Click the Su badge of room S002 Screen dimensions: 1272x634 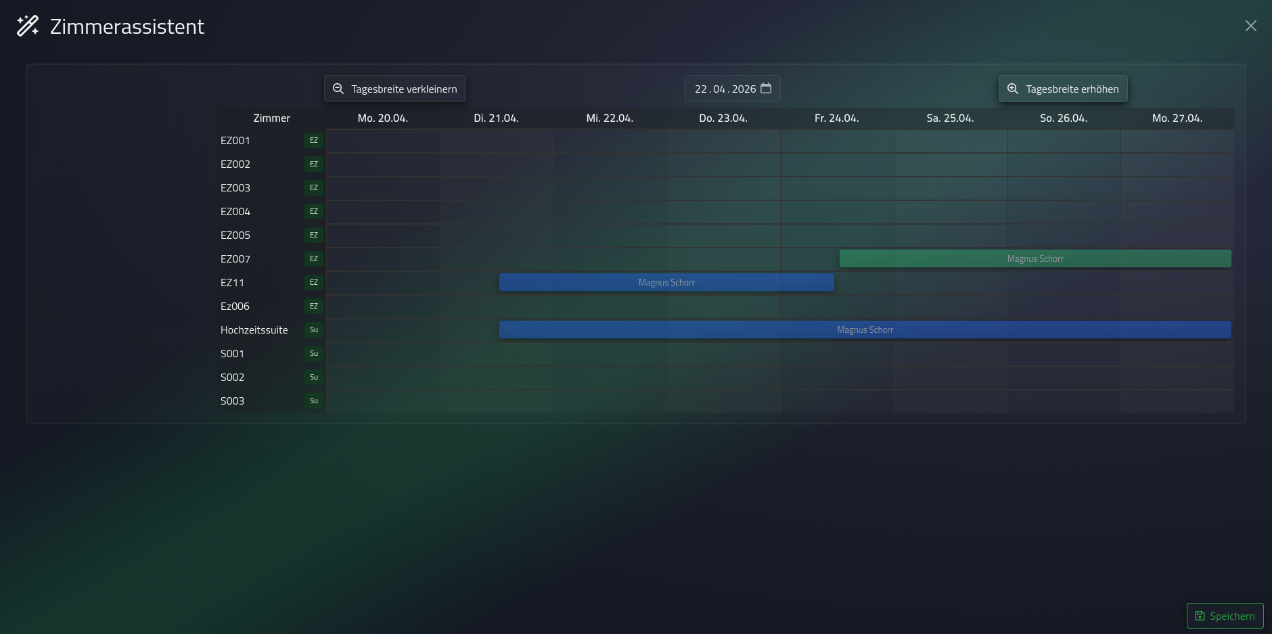pyautogui.click(x=314, y=378)
